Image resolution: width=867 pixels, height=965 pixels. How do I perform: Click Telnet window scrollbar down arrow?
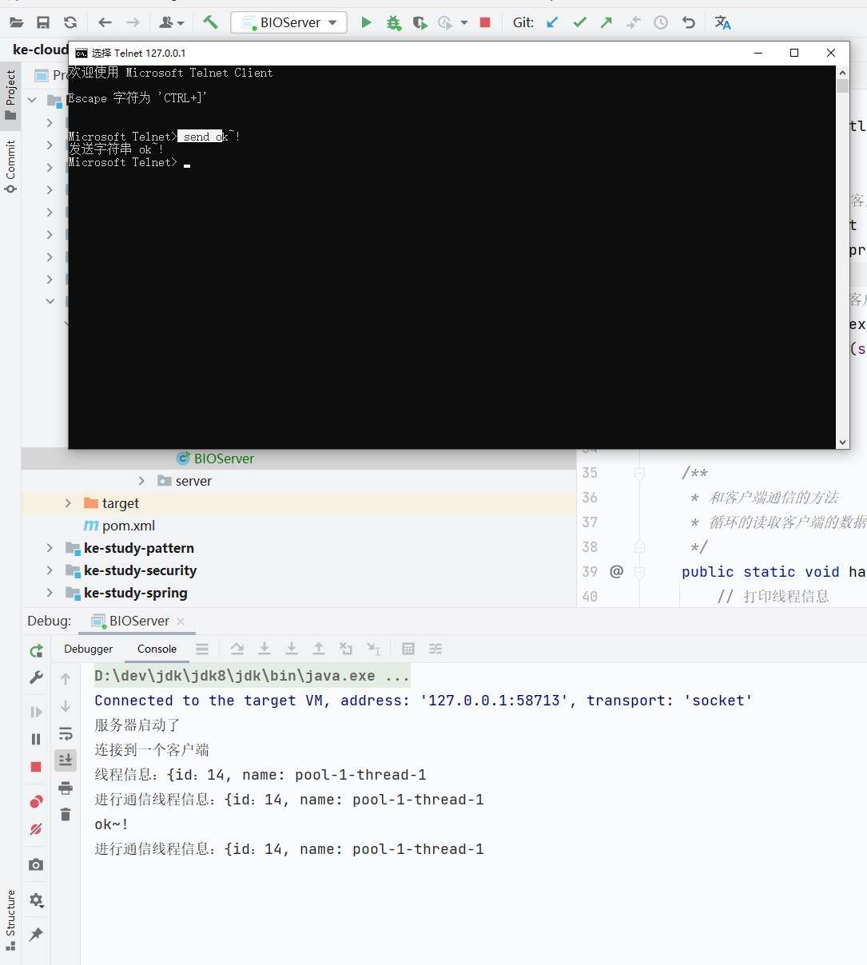point(842,442)
